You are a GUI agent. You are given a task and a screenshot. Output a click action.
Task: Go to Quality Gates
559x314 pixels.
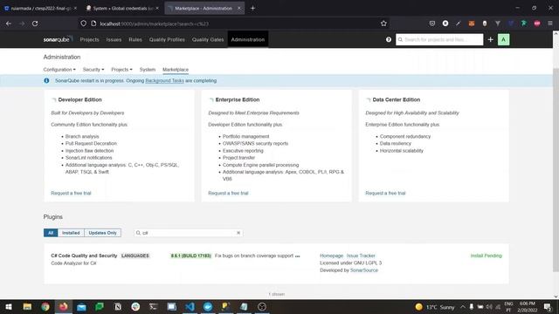point(208,39)
